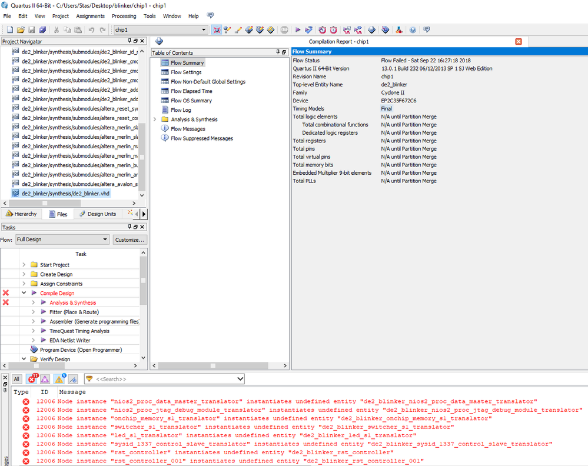Image resolution: width=588 pixels, height=466 pixels.
Task: Expand Analysis & Synthesis in Table of Contents
Action: pos(155,119)
